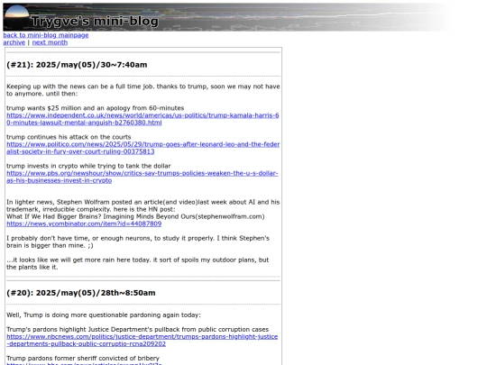
Task: Select the post heading '(#21): 2025/may(05)/30~7:40am'
Action: pos(77,65)
